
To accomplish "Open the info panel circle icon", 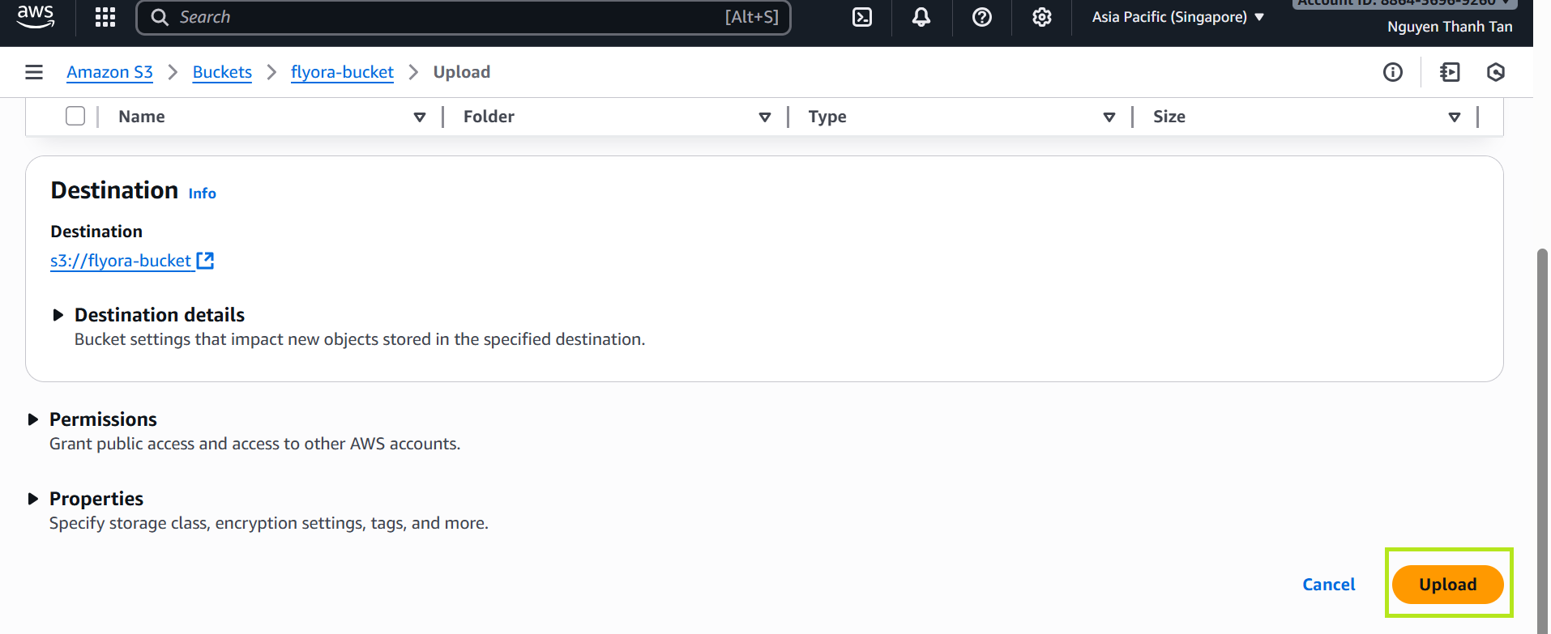I will click(x=1392, y=72).
